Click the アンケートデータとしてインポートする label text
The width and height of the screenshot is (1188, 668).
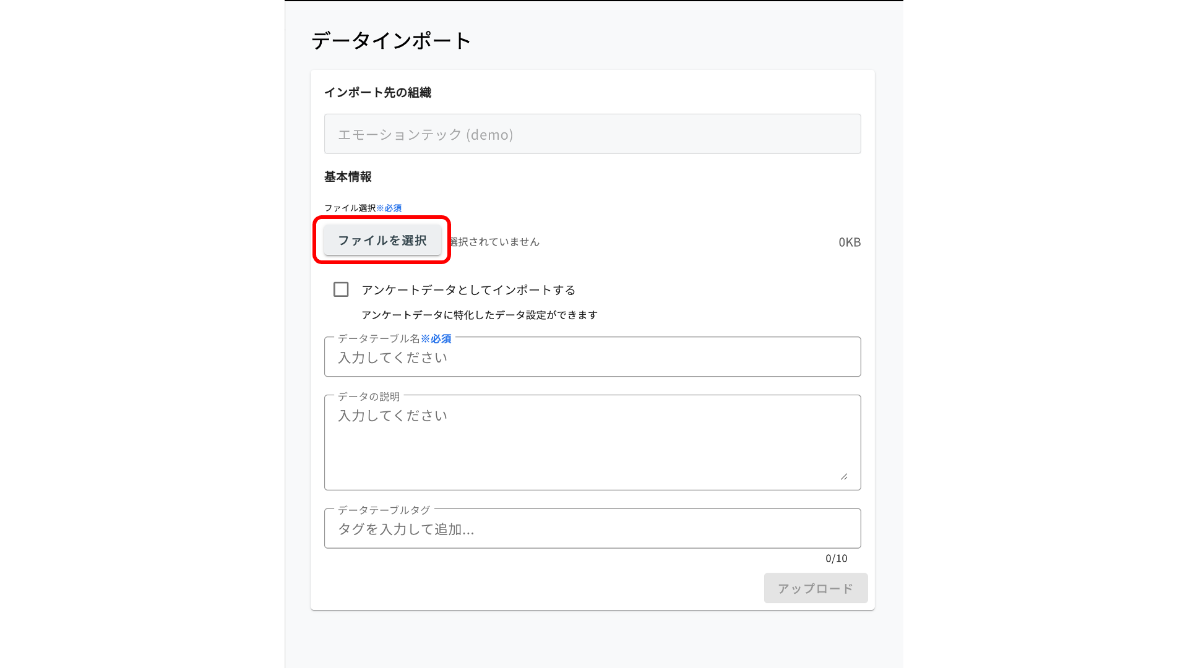[468, 289]
